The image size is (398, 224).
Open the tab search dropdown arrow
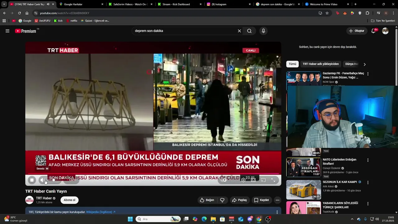(4, 4)
